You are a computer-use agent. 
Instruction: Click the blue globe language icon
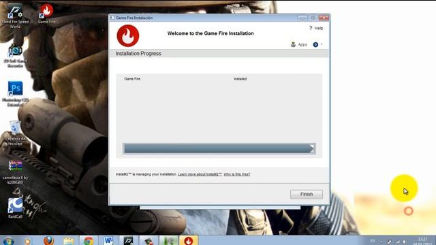[315, 44]
